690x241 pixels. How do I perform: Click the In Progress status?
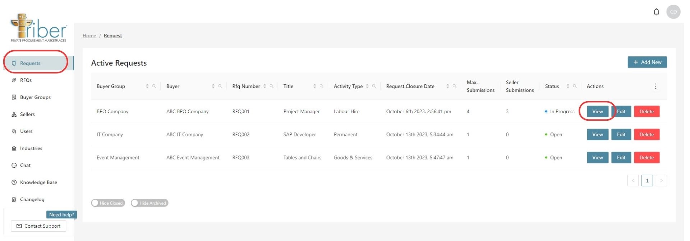tap(560, 111)
